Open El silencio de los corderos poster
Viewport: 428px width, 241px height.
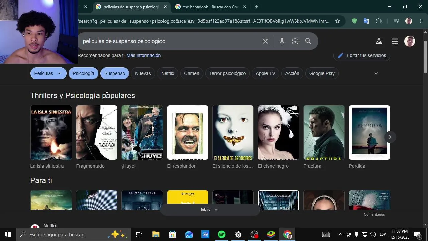pos(233,133)
